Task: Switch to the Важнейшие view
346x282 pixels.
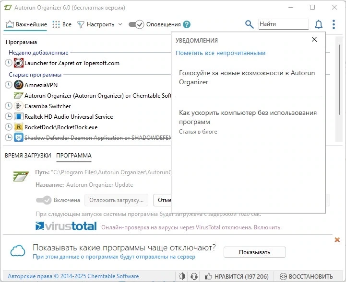Action: (26, 24)
